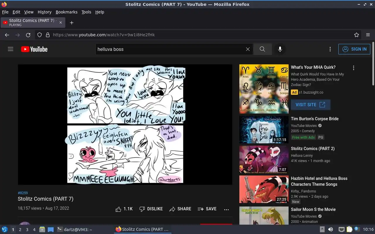The width and height of the screenshot is (375, 234).
Task: Open the YouTube hamburger guide menu
Action: 11,49
